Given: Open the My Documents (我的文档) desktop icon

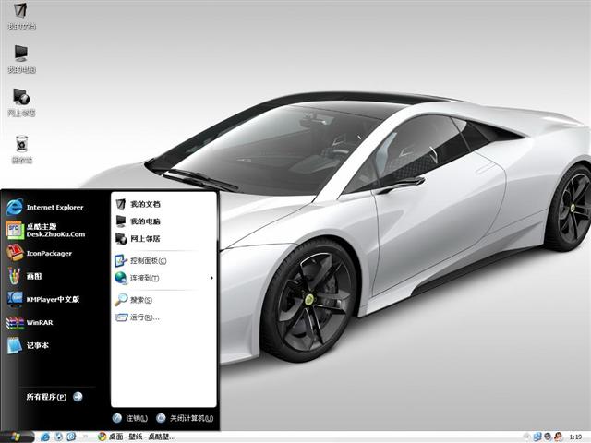Looking at the screenshot, I should pyautogui.click(x=21, y=17).
